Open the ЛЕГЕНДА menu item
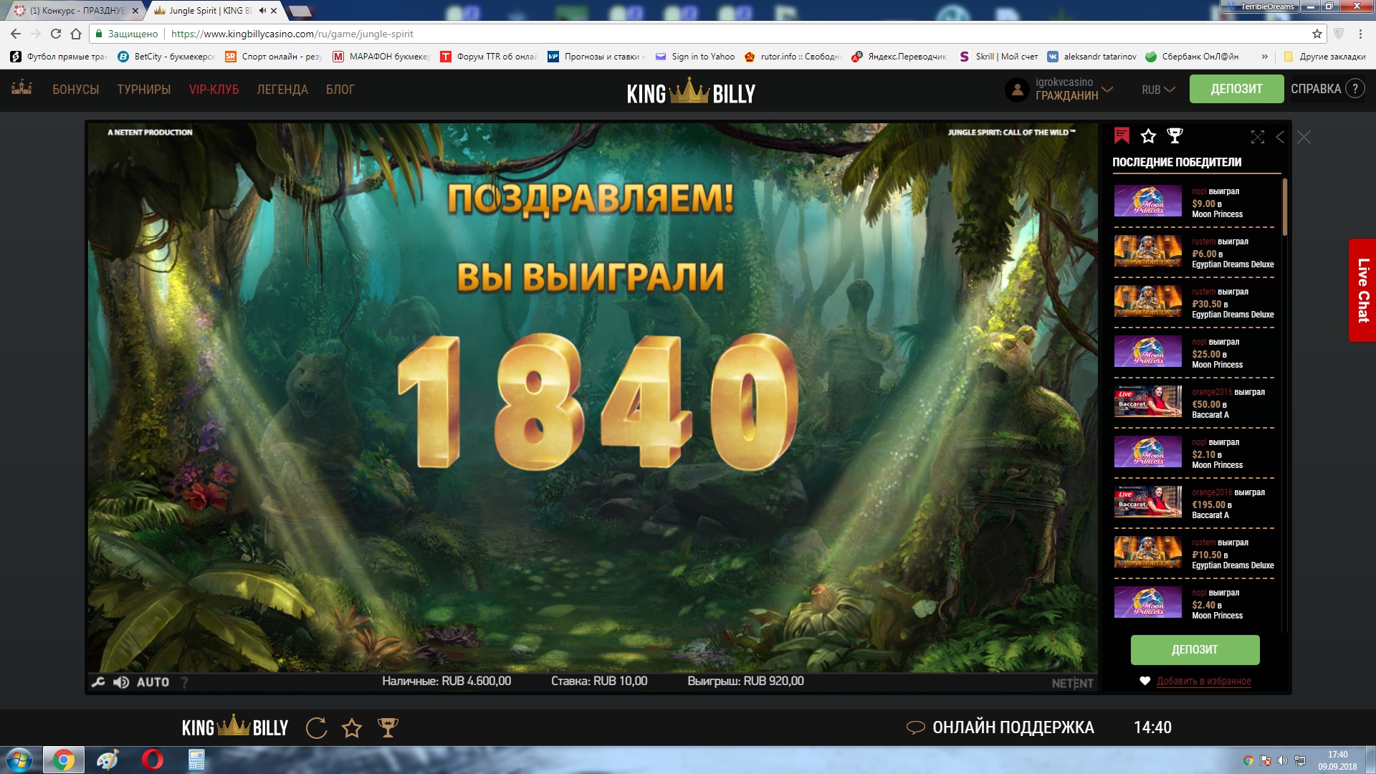The height and width of the screenshot is (774, 1376). (282, 90)
